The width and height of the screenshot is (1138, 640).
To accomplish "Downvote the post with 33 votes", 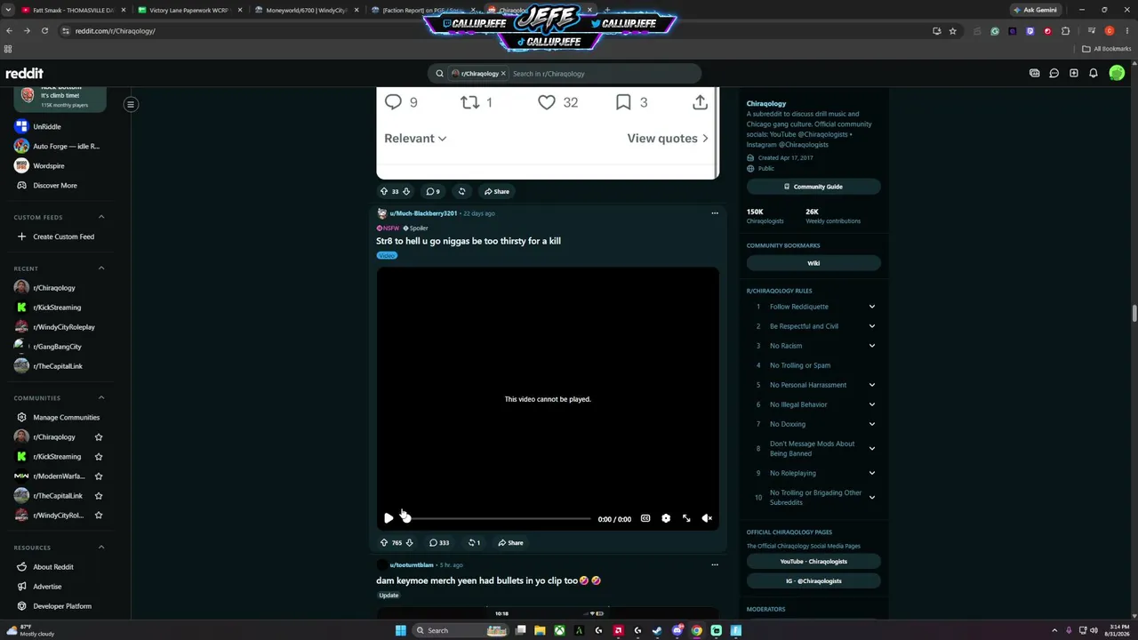I will pyautogui.click(x=406, y=191).
